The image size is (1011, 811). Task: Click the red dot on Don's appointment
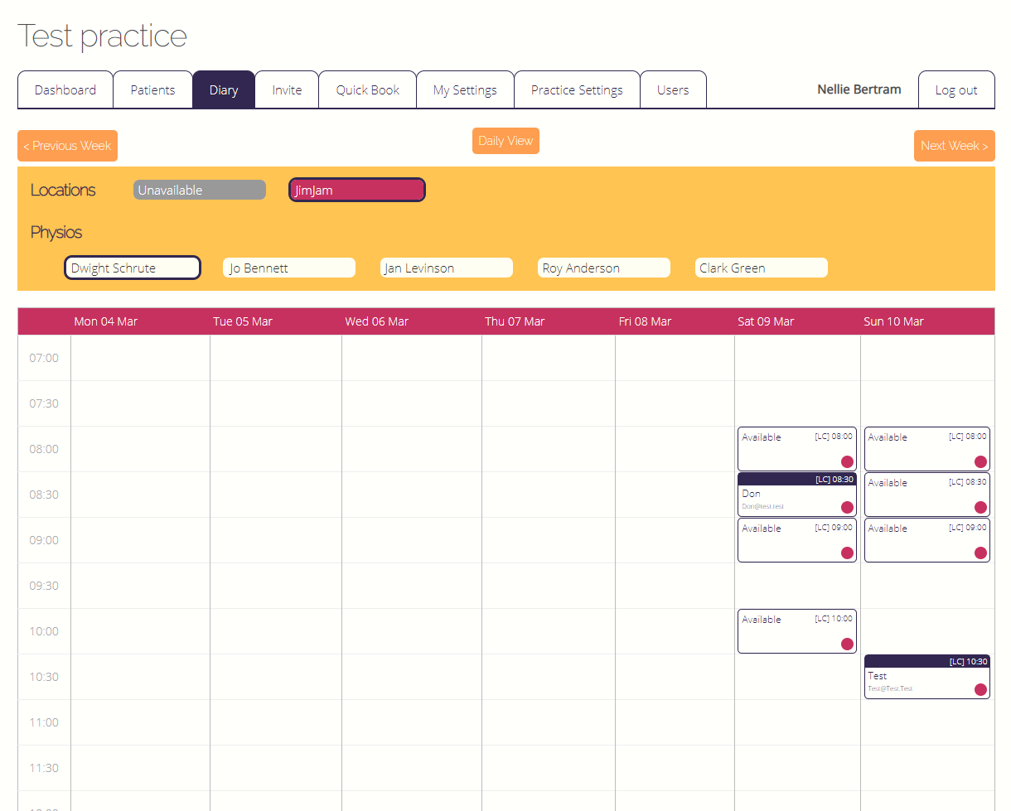[847, 507]
